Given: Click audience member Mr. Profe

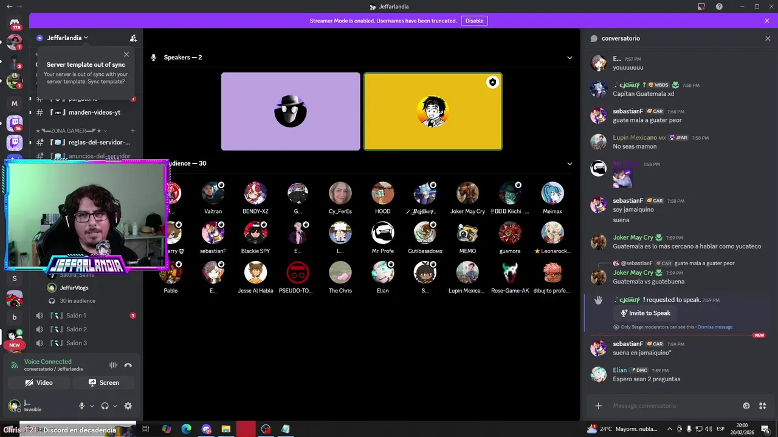Looking at the screenshot, I should (383, 237).
